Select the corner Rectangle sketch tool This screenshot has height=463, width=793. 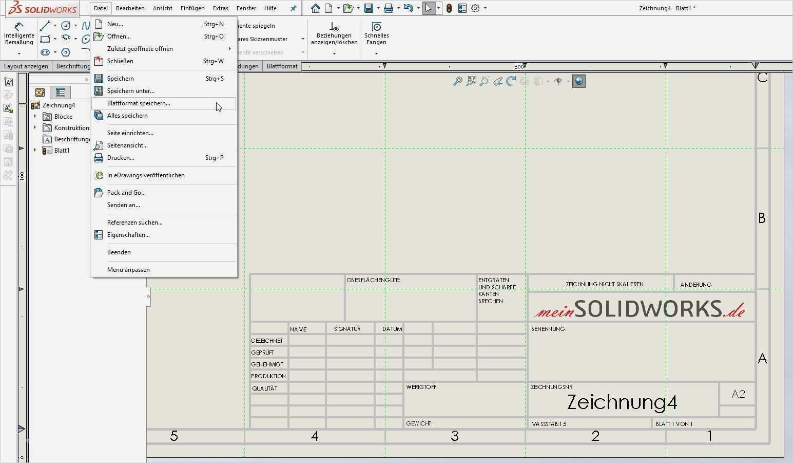pos(45,39)
